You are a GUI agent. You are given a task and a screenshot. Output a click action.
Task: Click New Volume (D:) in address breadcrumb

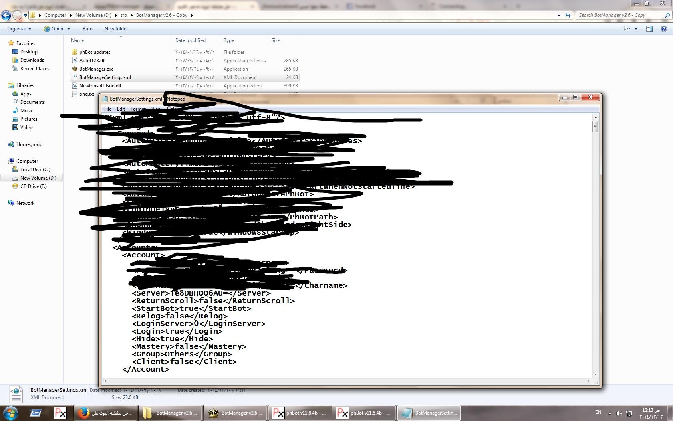pyautogui.click(x=93, y=15)
